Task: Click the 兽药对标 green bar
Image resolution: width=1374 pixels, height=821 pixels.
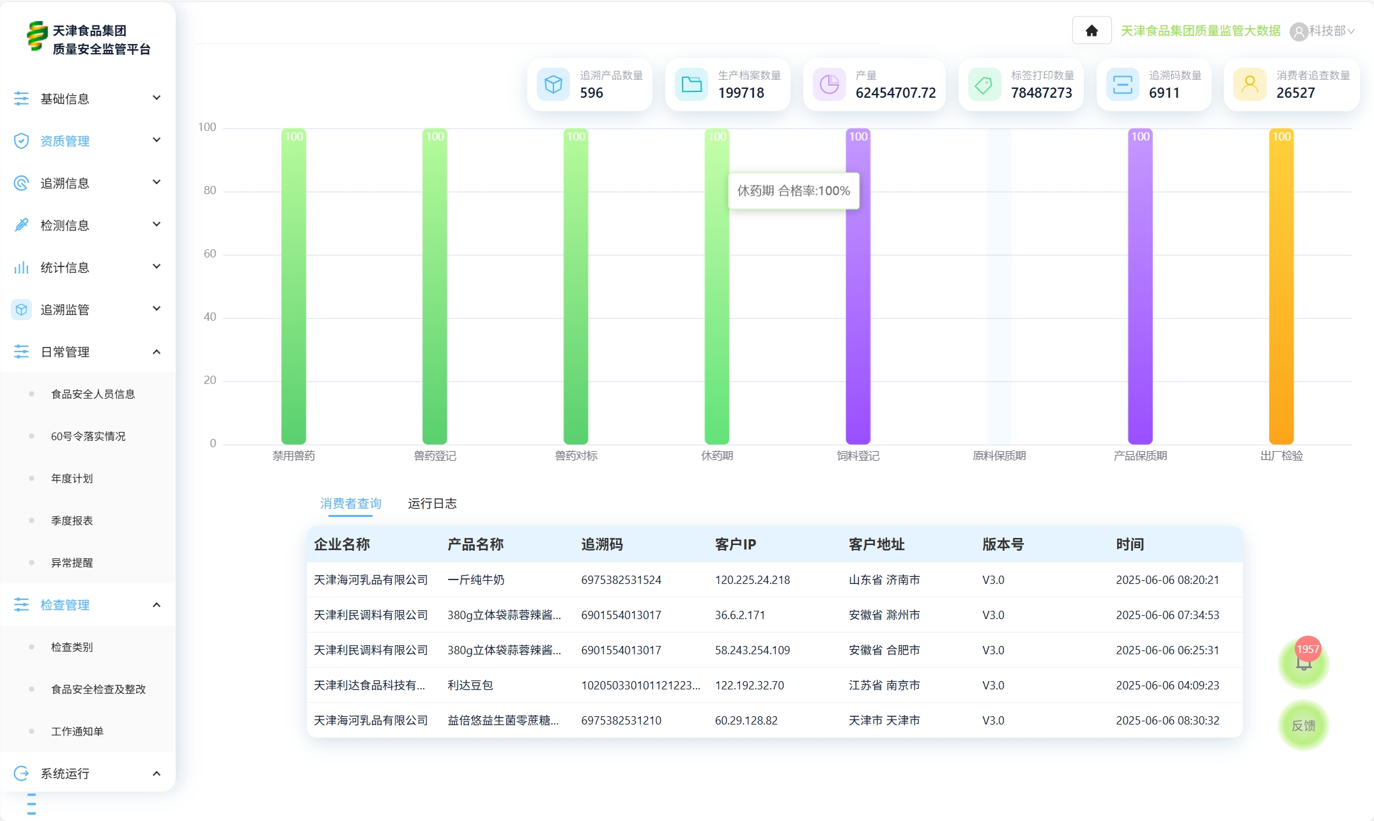Action: [x=576, y=286]
